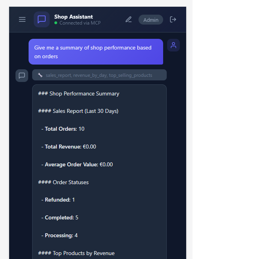Select the Total Revenue line
260x259 pixels.
[70, 147]
